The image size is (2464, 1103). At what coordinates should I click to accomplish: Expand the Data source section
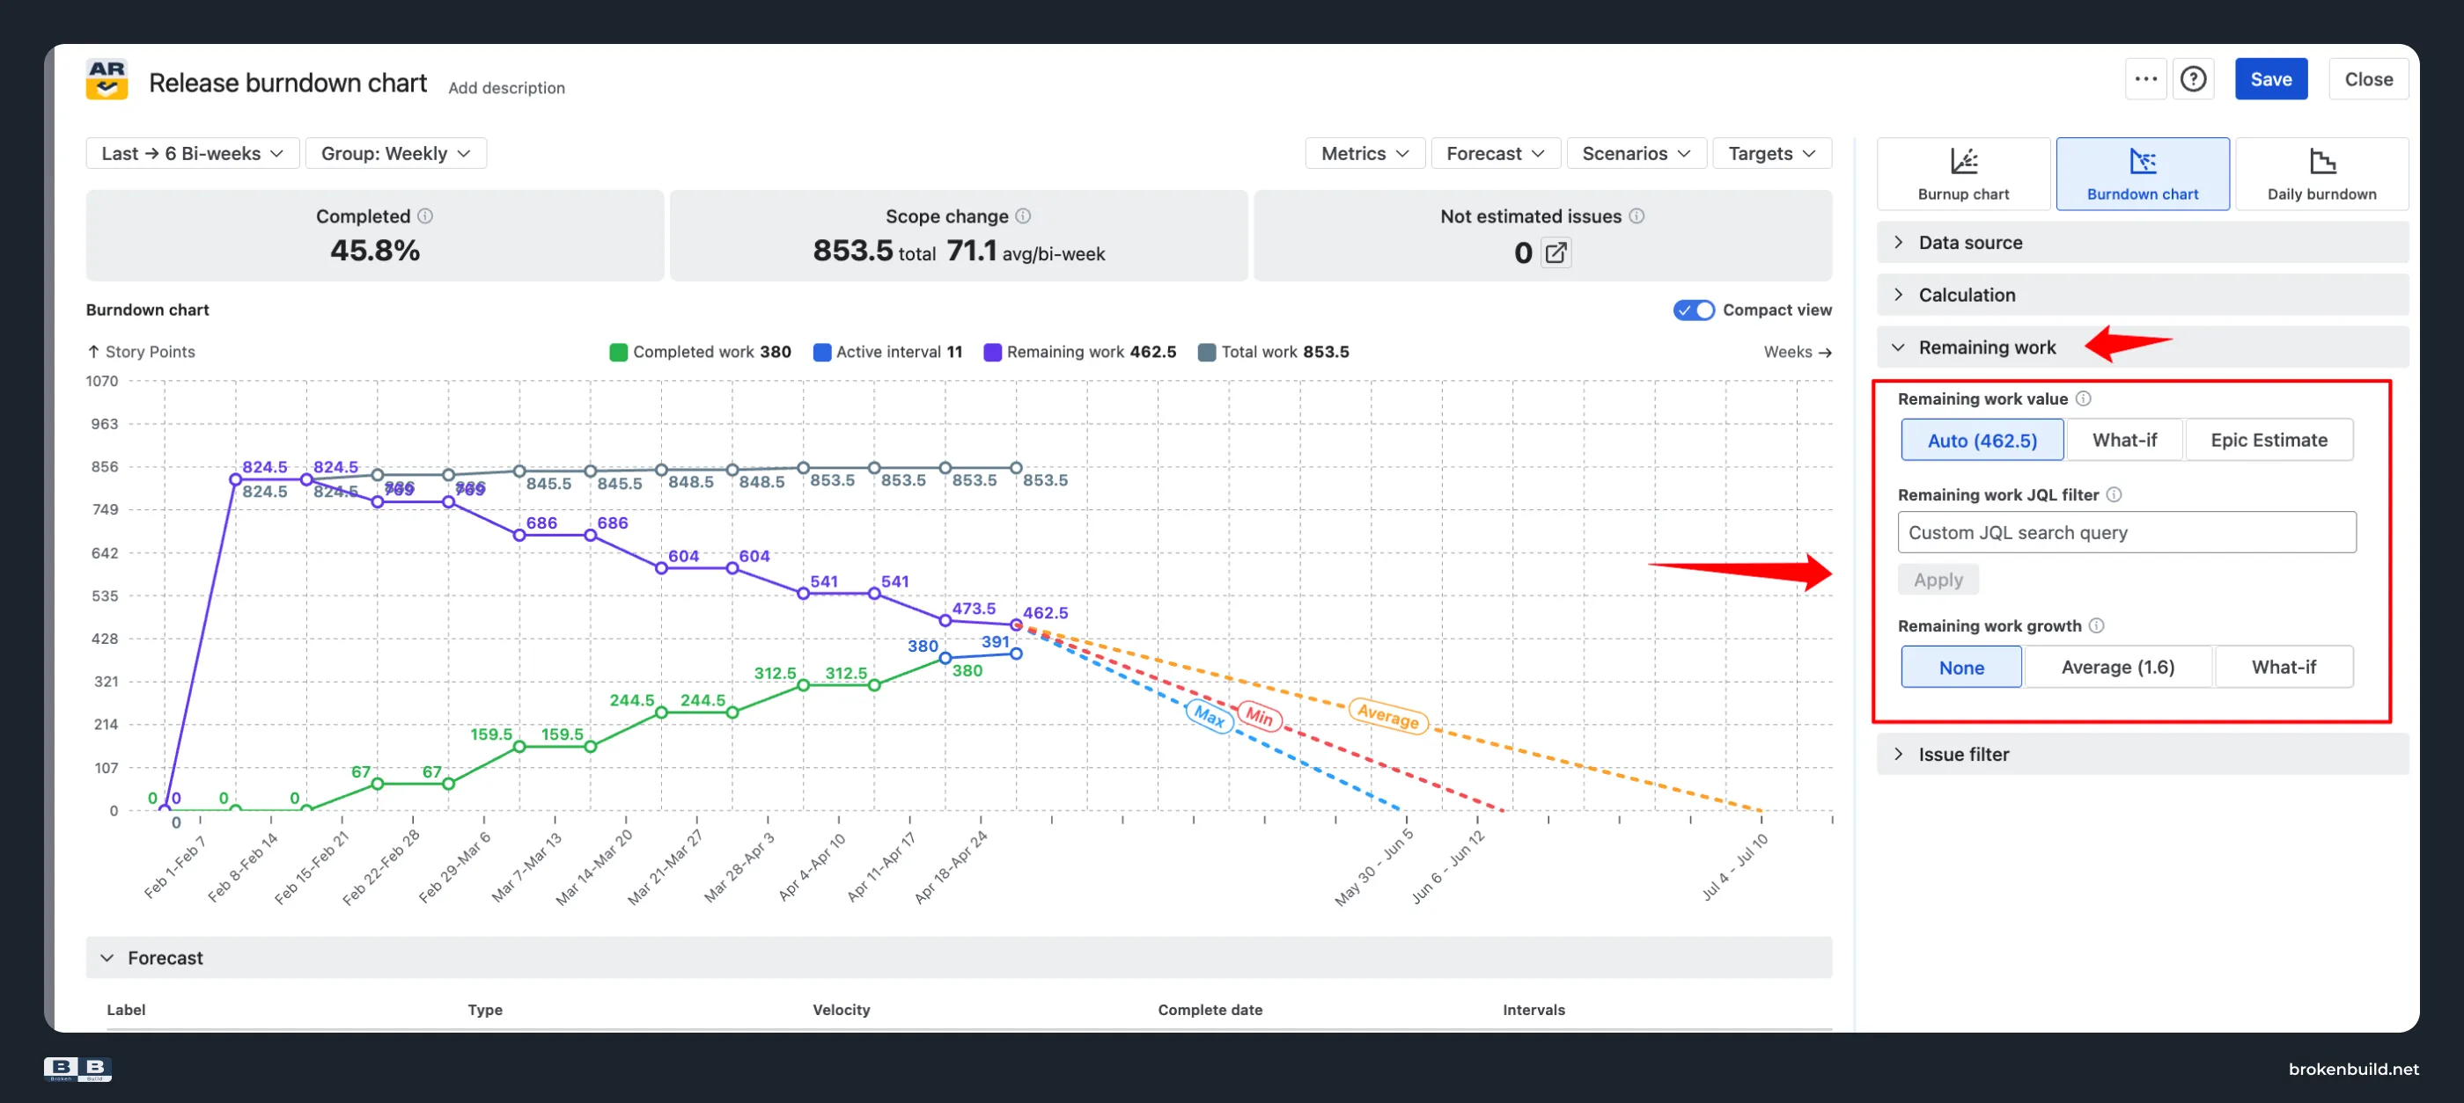2142,242
